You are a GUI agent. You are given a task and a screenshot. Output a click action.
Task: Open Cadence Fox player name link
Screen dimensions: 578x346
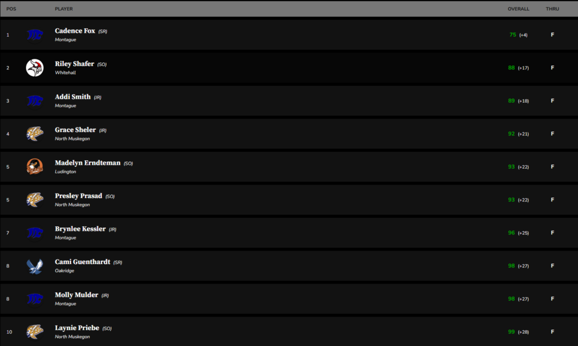pyautogui.click(x=75, y=31)
